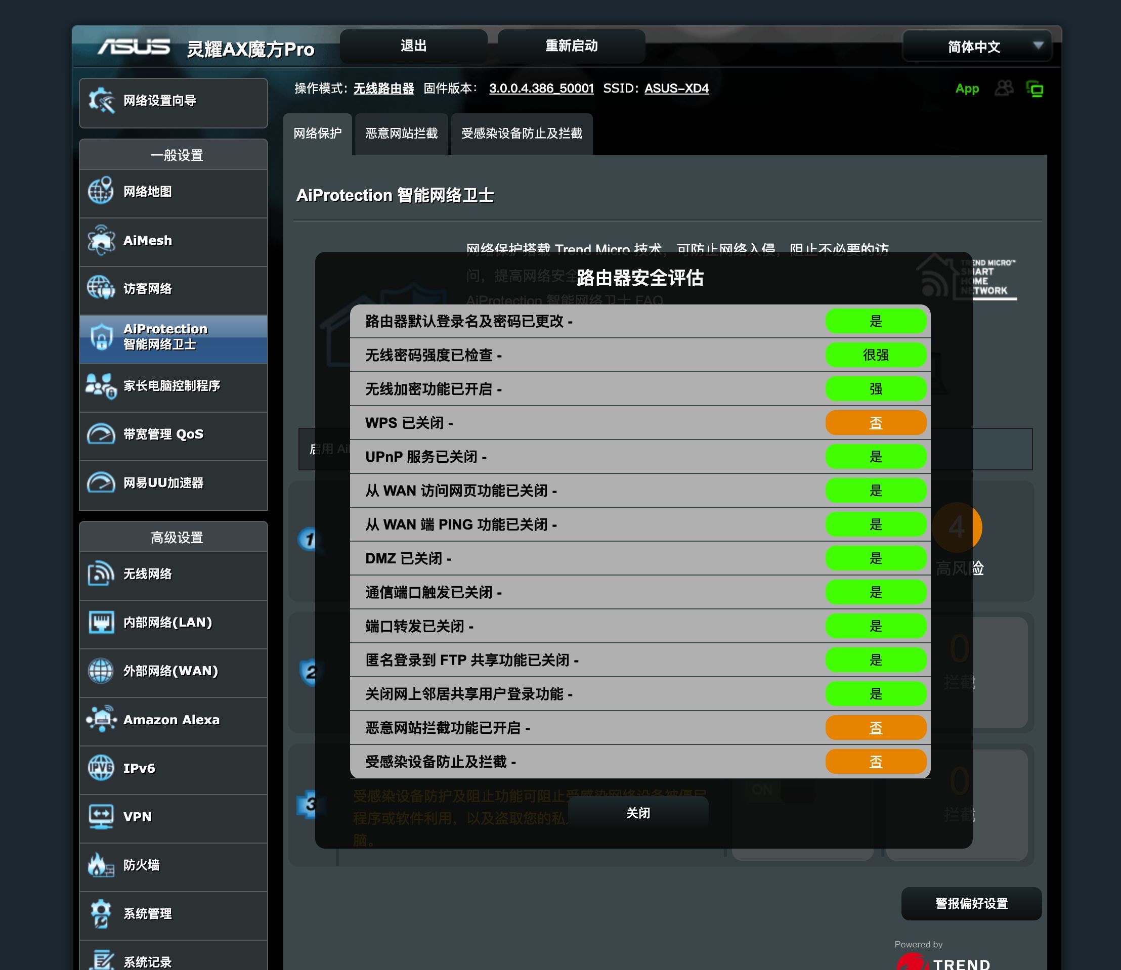The height and width of the screenshot is (970, 1121).
Task: Click the 警报偏好设置 button
Action: click(x=971, y=903)
